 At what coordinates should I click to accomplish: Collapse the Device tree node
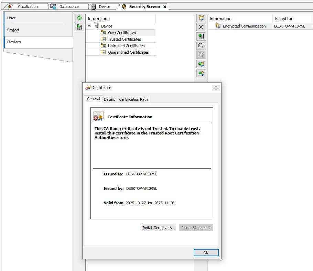(89, 26)
